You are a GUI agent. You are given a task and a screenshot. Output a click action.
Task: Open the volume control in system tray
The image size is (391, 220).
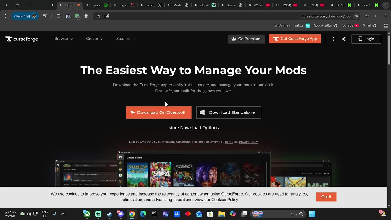tap(29, 214)
